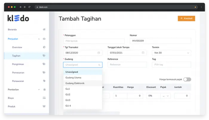Open Biaya in sidebar

coord(11,98)
